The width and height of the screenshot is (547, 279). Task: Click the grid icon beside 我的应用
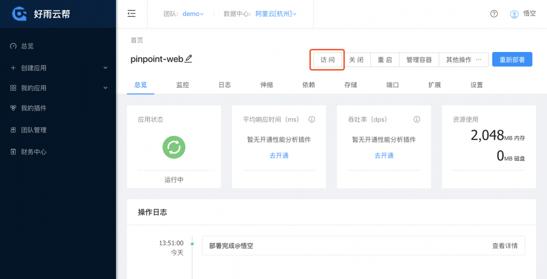(13, 88)
